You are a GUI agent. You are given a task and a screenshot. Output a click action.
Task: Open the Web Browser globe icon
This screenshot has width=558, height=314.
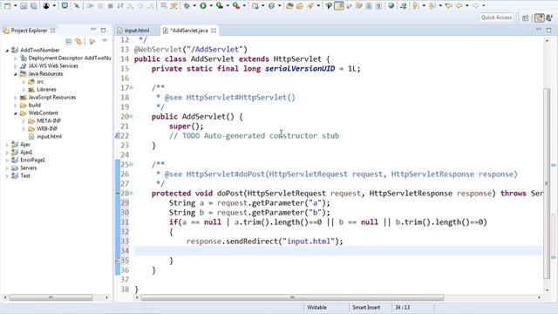click(x=391, y=6)
